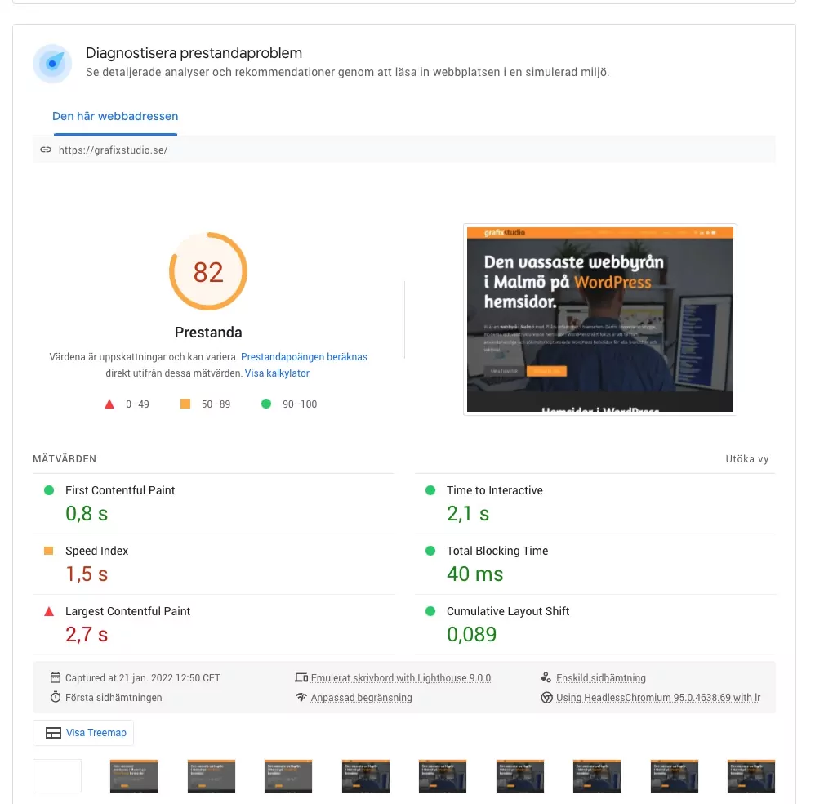The height and width of the screenshot is (804, 824).
Task: Click Emulerat skrivbord with Lighthouse 9.0.0
Action: click(x=400, y=678)
